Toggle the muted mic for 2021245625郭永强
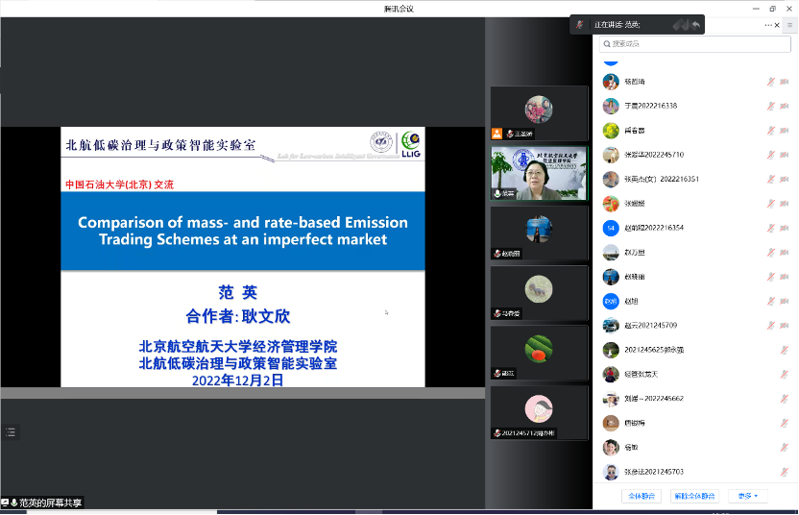Viewport: 799px width, 515px height. click(770, 350)
